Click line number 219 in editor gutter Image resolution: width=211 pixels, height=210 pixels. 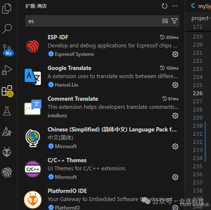(x=198, y=37)
